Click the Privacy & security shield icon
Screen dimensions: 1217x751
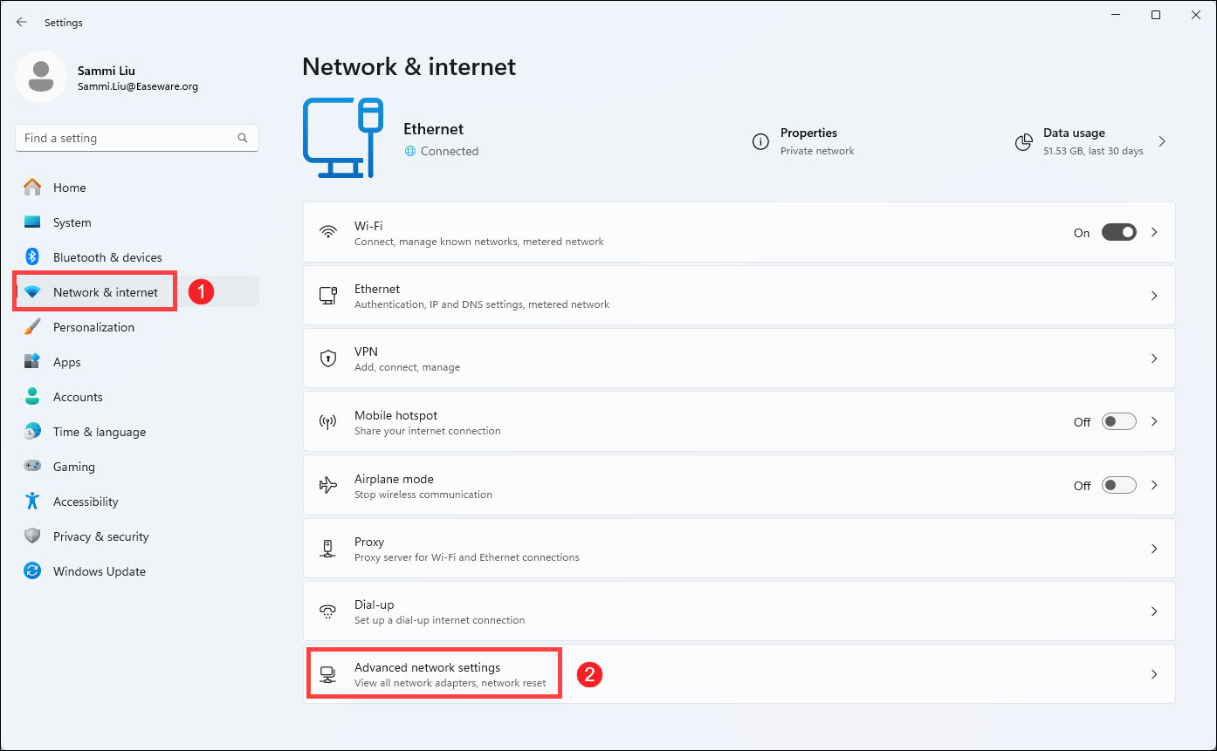pyautogui.click(x=32, y=536)
